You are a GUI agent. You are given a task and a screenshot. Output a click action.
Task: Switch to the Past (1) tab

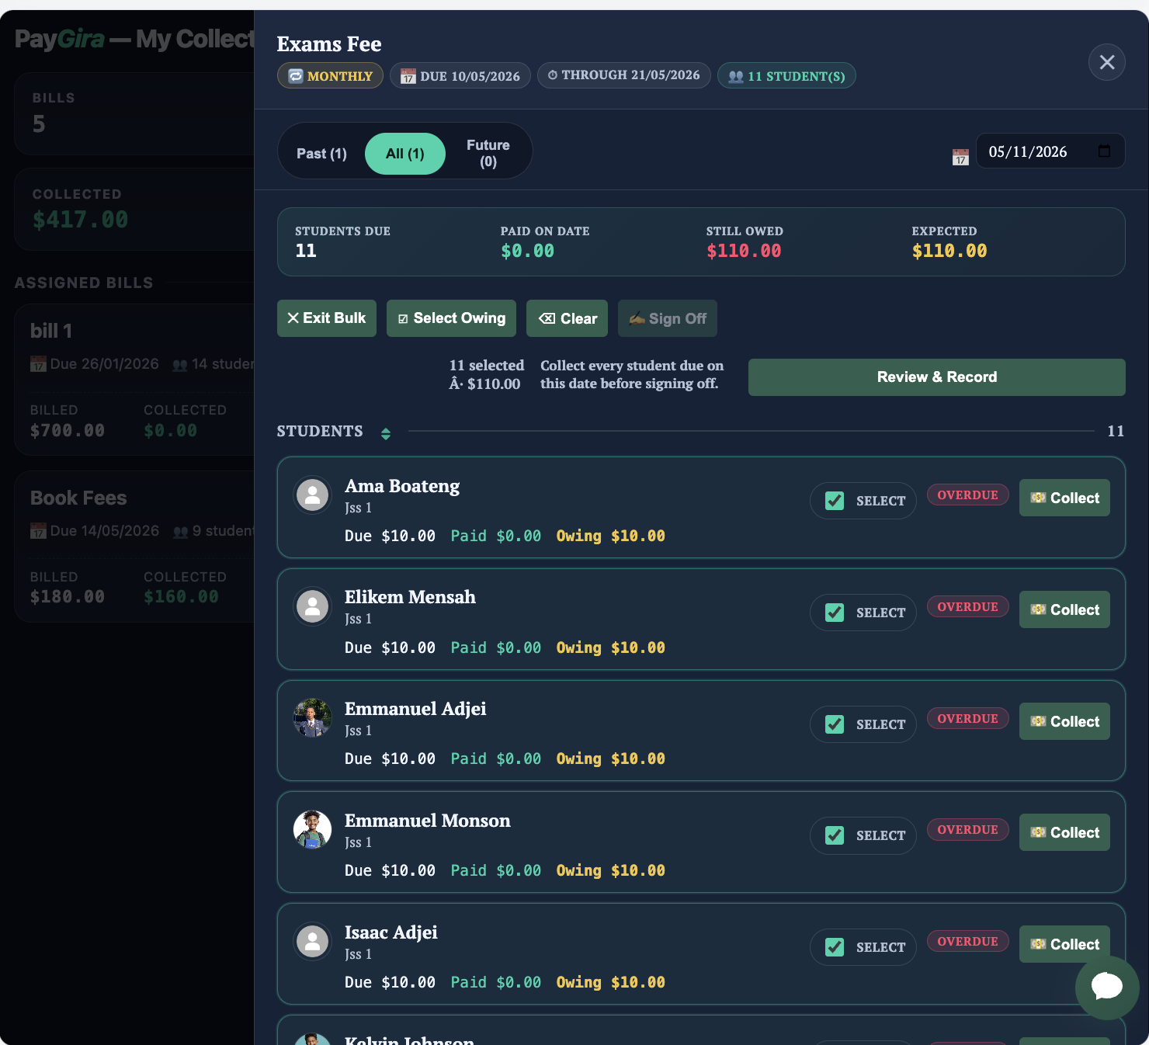click(321, 154)
